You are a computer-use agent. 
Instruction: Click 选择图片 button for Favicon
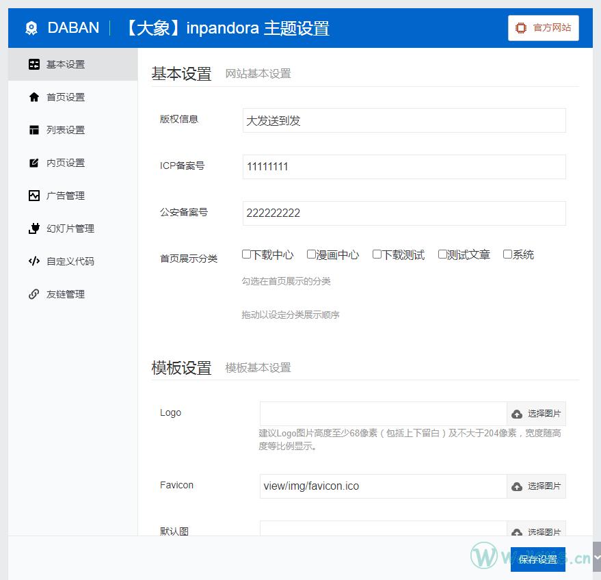tap(536, 486)
